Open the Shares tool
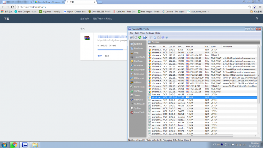The width and height of the screenshot is (263, 148). (x=136, y=95)
